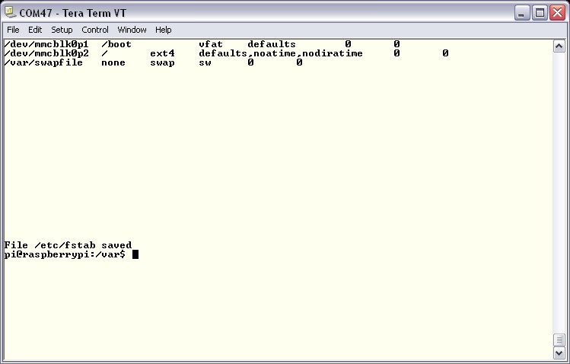Click the title text 'COM47 - Tera Term VT'
Screen dimensions: 570x364
73,13
